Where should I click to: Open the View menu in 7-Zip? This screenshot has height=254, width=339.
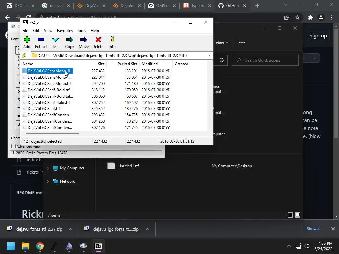click(x=48, y=31)
